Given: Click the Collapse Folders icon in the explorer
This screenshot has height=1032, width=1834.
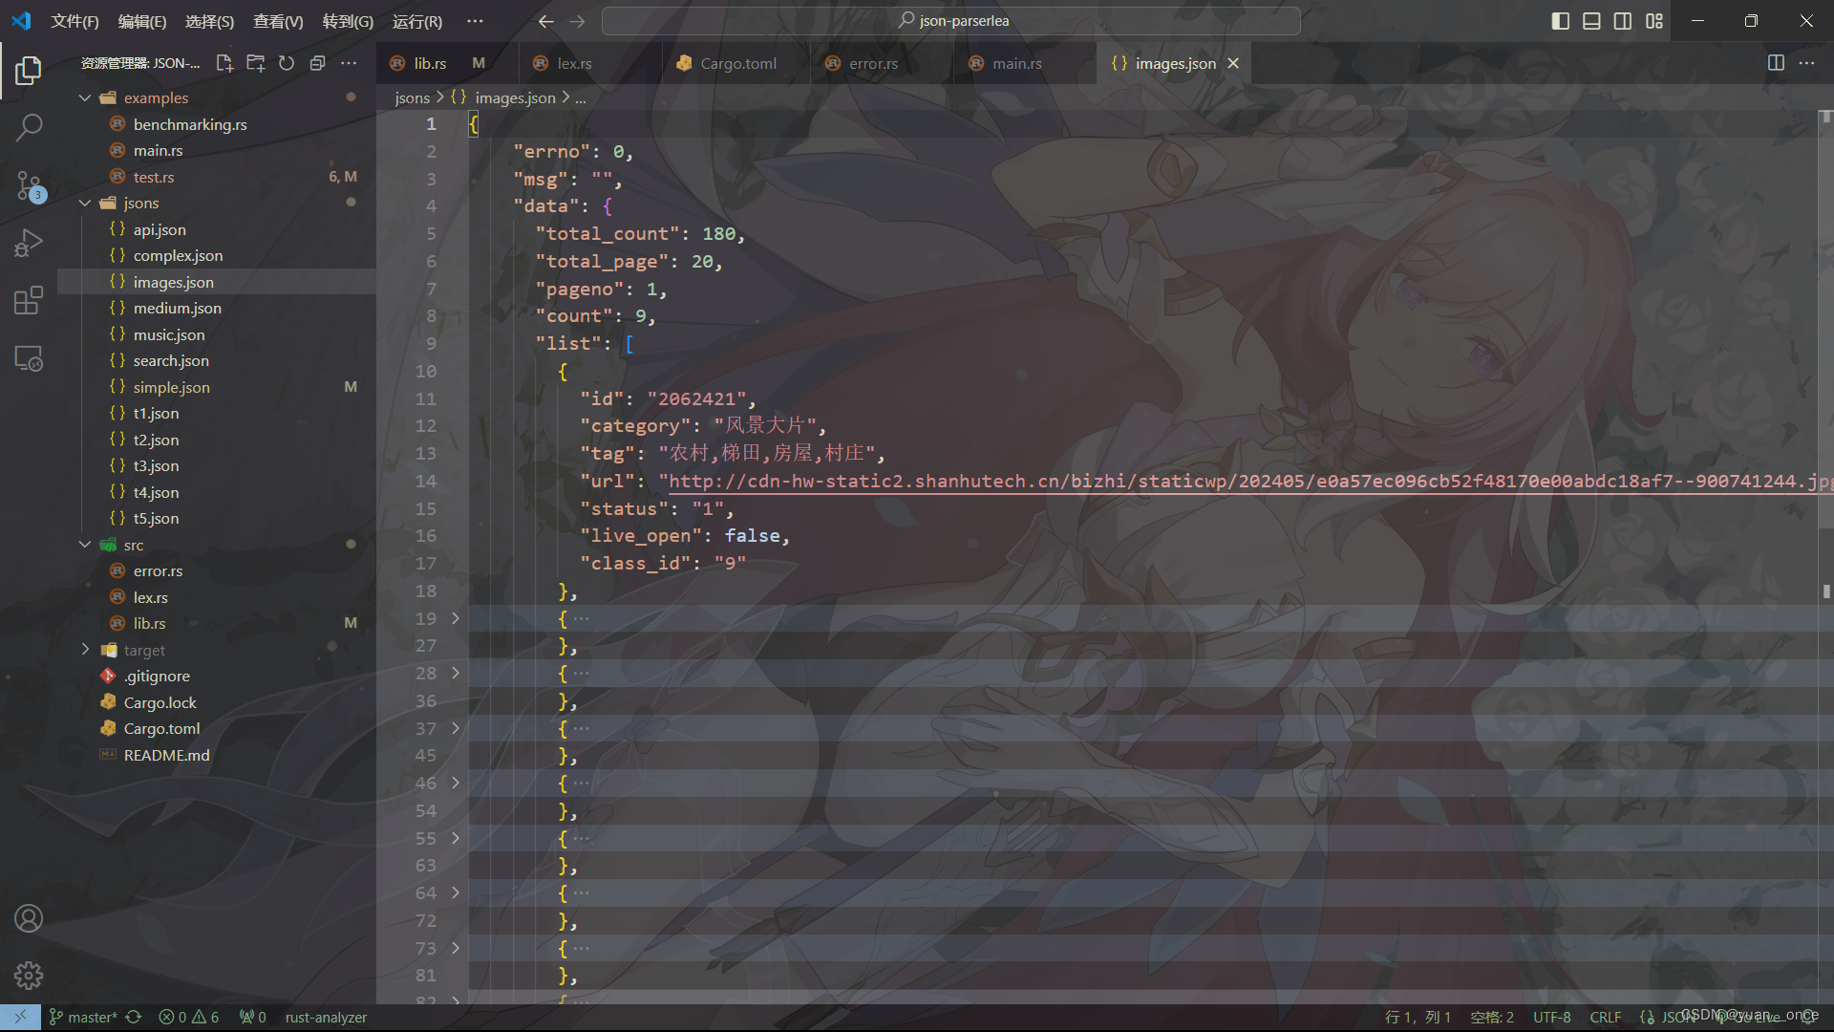Looking at the screenshot, I should tap(317, 63).
